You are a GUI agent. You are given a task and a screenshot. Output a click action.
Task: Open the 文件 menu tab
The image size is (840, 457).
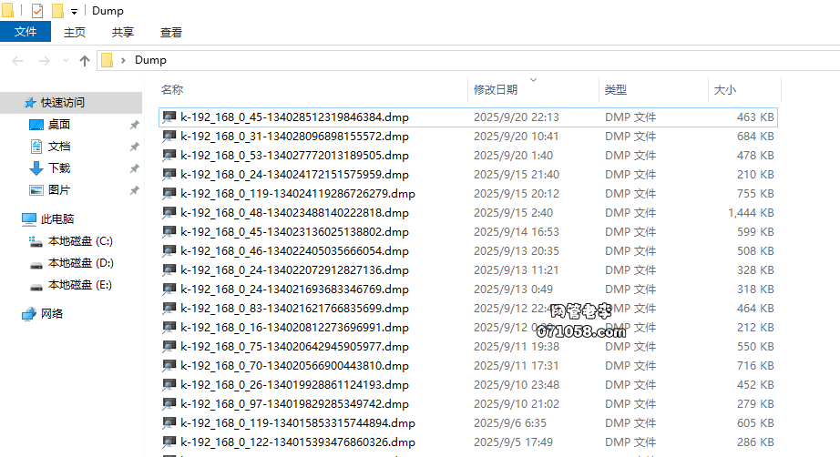click(x=26, y=32)
